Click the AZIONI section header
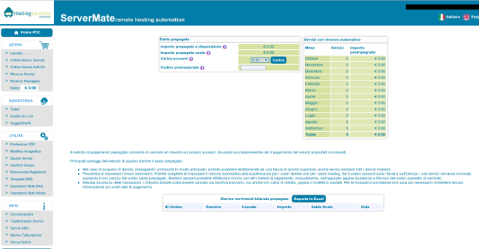This screenshot has height=249, width=479. tap(15, 45)
